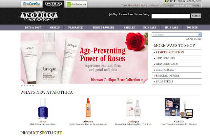Select fourth banner slide indicator dot
Image resolution: width=210 pixels, height=136 pixels.
pos(30,86)
